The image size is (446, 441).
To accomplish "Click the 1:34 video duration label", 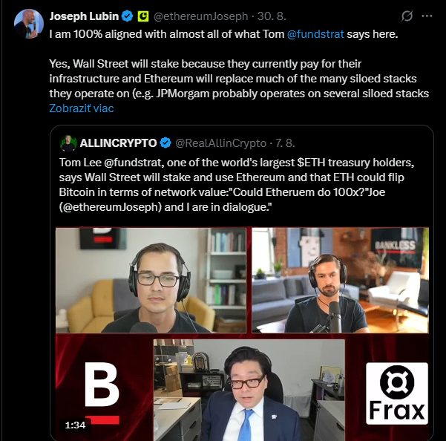I will [x=75, y=425].
